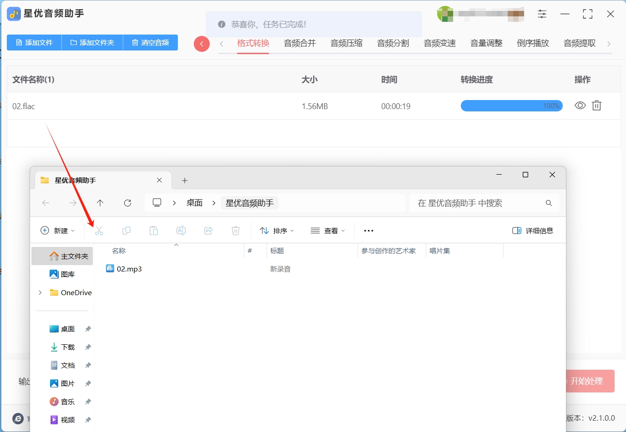The image size is (626, 432).
Task: Switch to the 音频变速 tab
Action: [x=440, y=43]
